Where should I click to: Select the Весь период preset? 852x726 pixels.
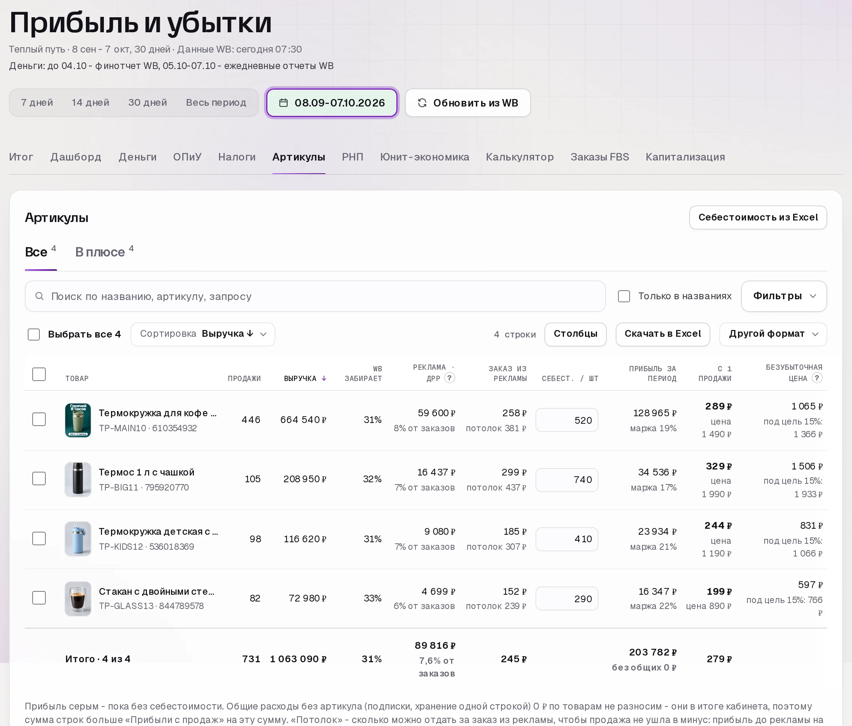point(216,103)
